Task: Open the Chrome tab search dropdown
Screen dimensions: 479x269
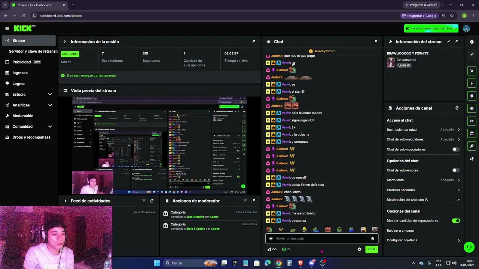Action: click(5, 5)
